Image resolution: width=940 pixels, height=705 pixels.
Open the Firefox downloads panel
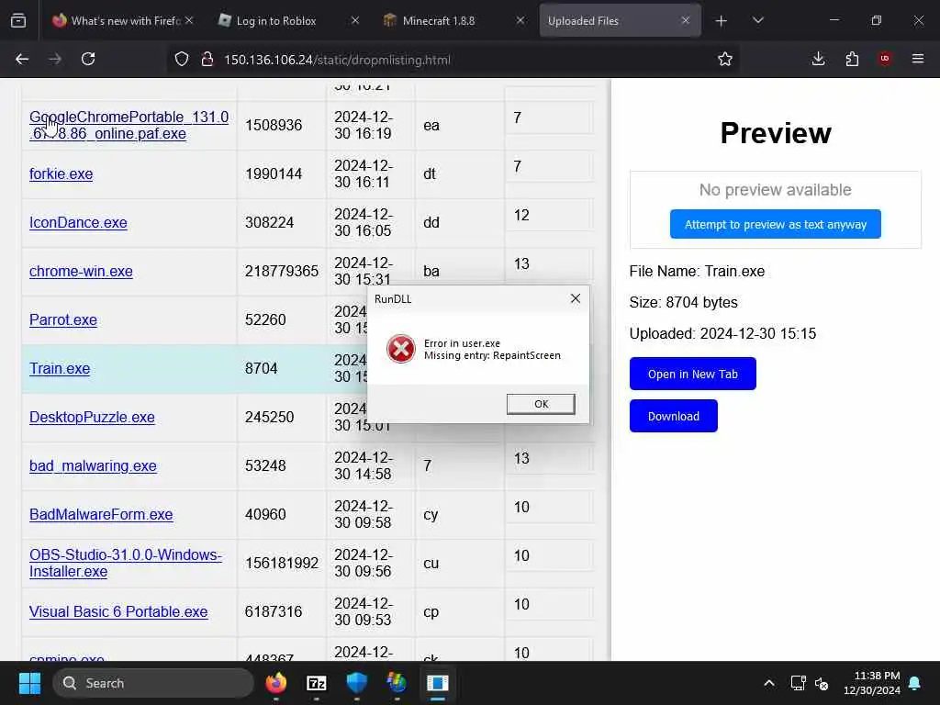click(x=818, y=59)
